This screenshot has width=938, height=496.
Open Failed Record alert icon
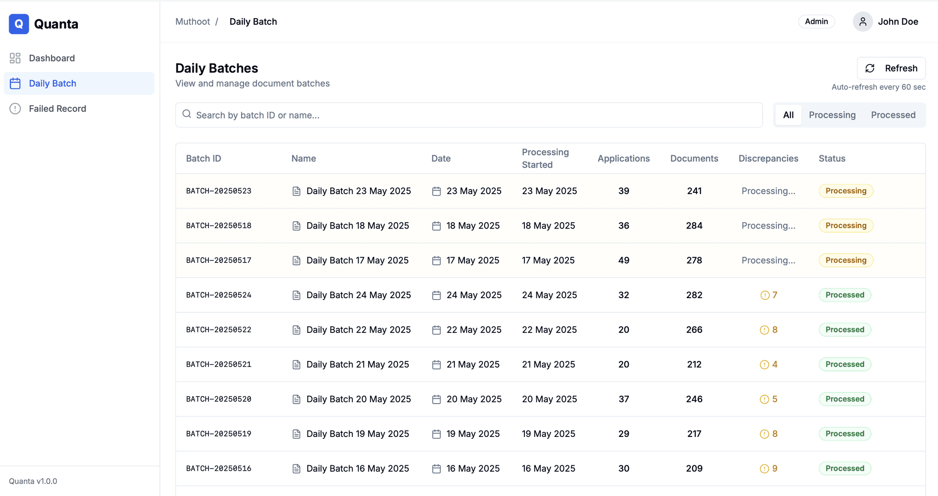pos(15,109)
